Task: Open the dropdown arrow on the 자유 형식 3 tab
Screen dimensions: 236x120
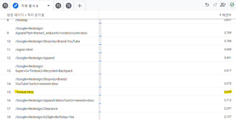Action: (x=49, y=6)
